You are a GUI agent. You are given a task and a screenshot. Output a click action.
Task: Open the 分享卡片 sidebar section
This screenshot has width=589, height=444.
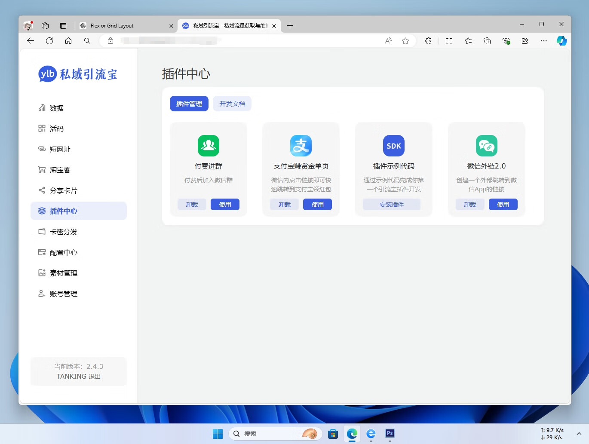point(64,190)
